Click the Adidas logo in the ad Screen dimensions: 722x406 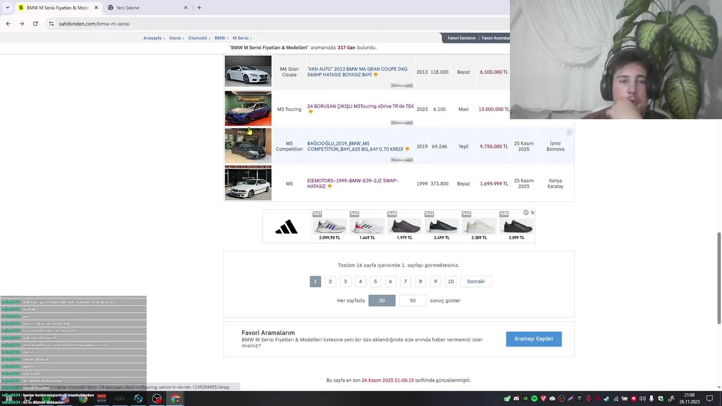287,227
